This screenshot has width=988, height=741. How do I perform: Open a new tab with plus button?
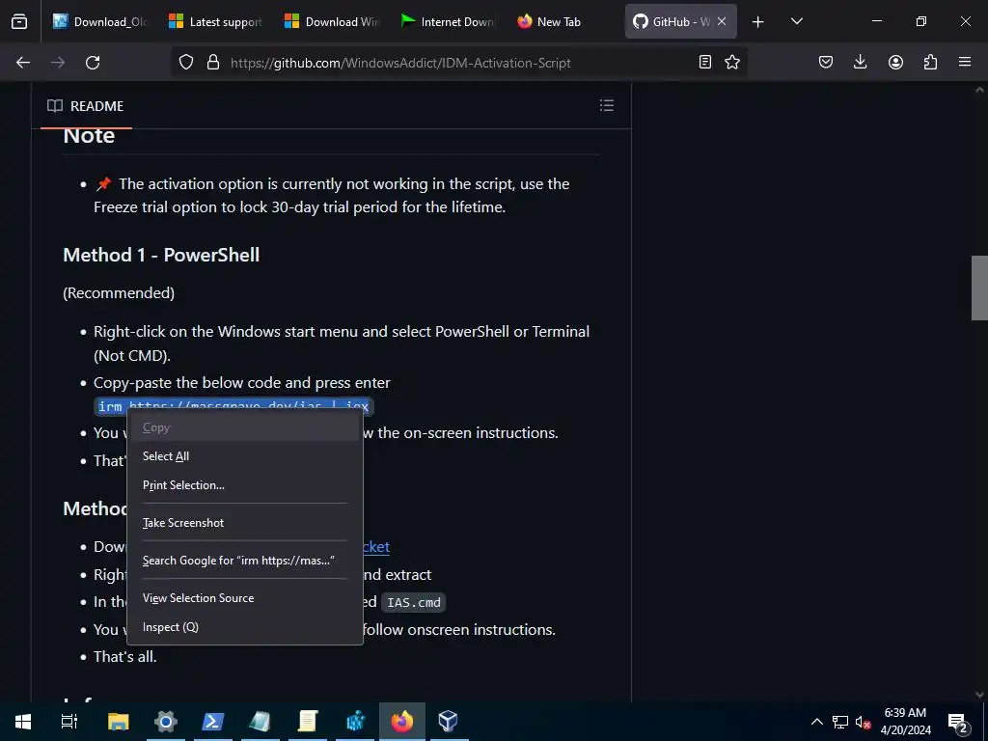[x=758, y=22]
